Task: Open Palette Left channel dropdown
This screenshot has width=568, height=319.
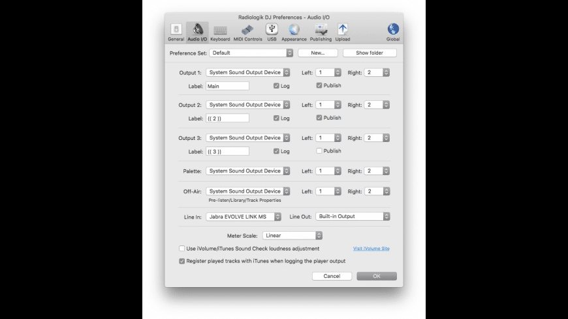Action: pos(328,171)
